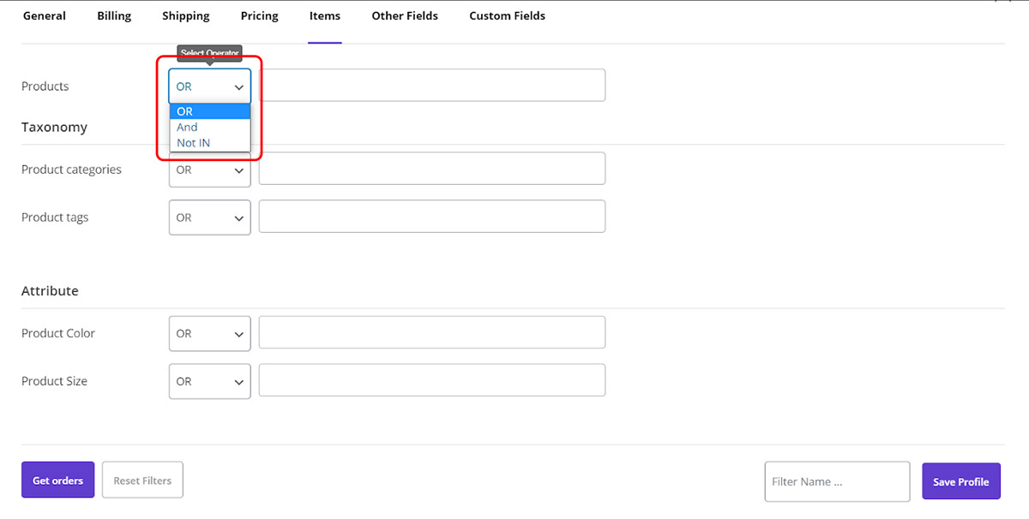Click the Products search input field

432,86
